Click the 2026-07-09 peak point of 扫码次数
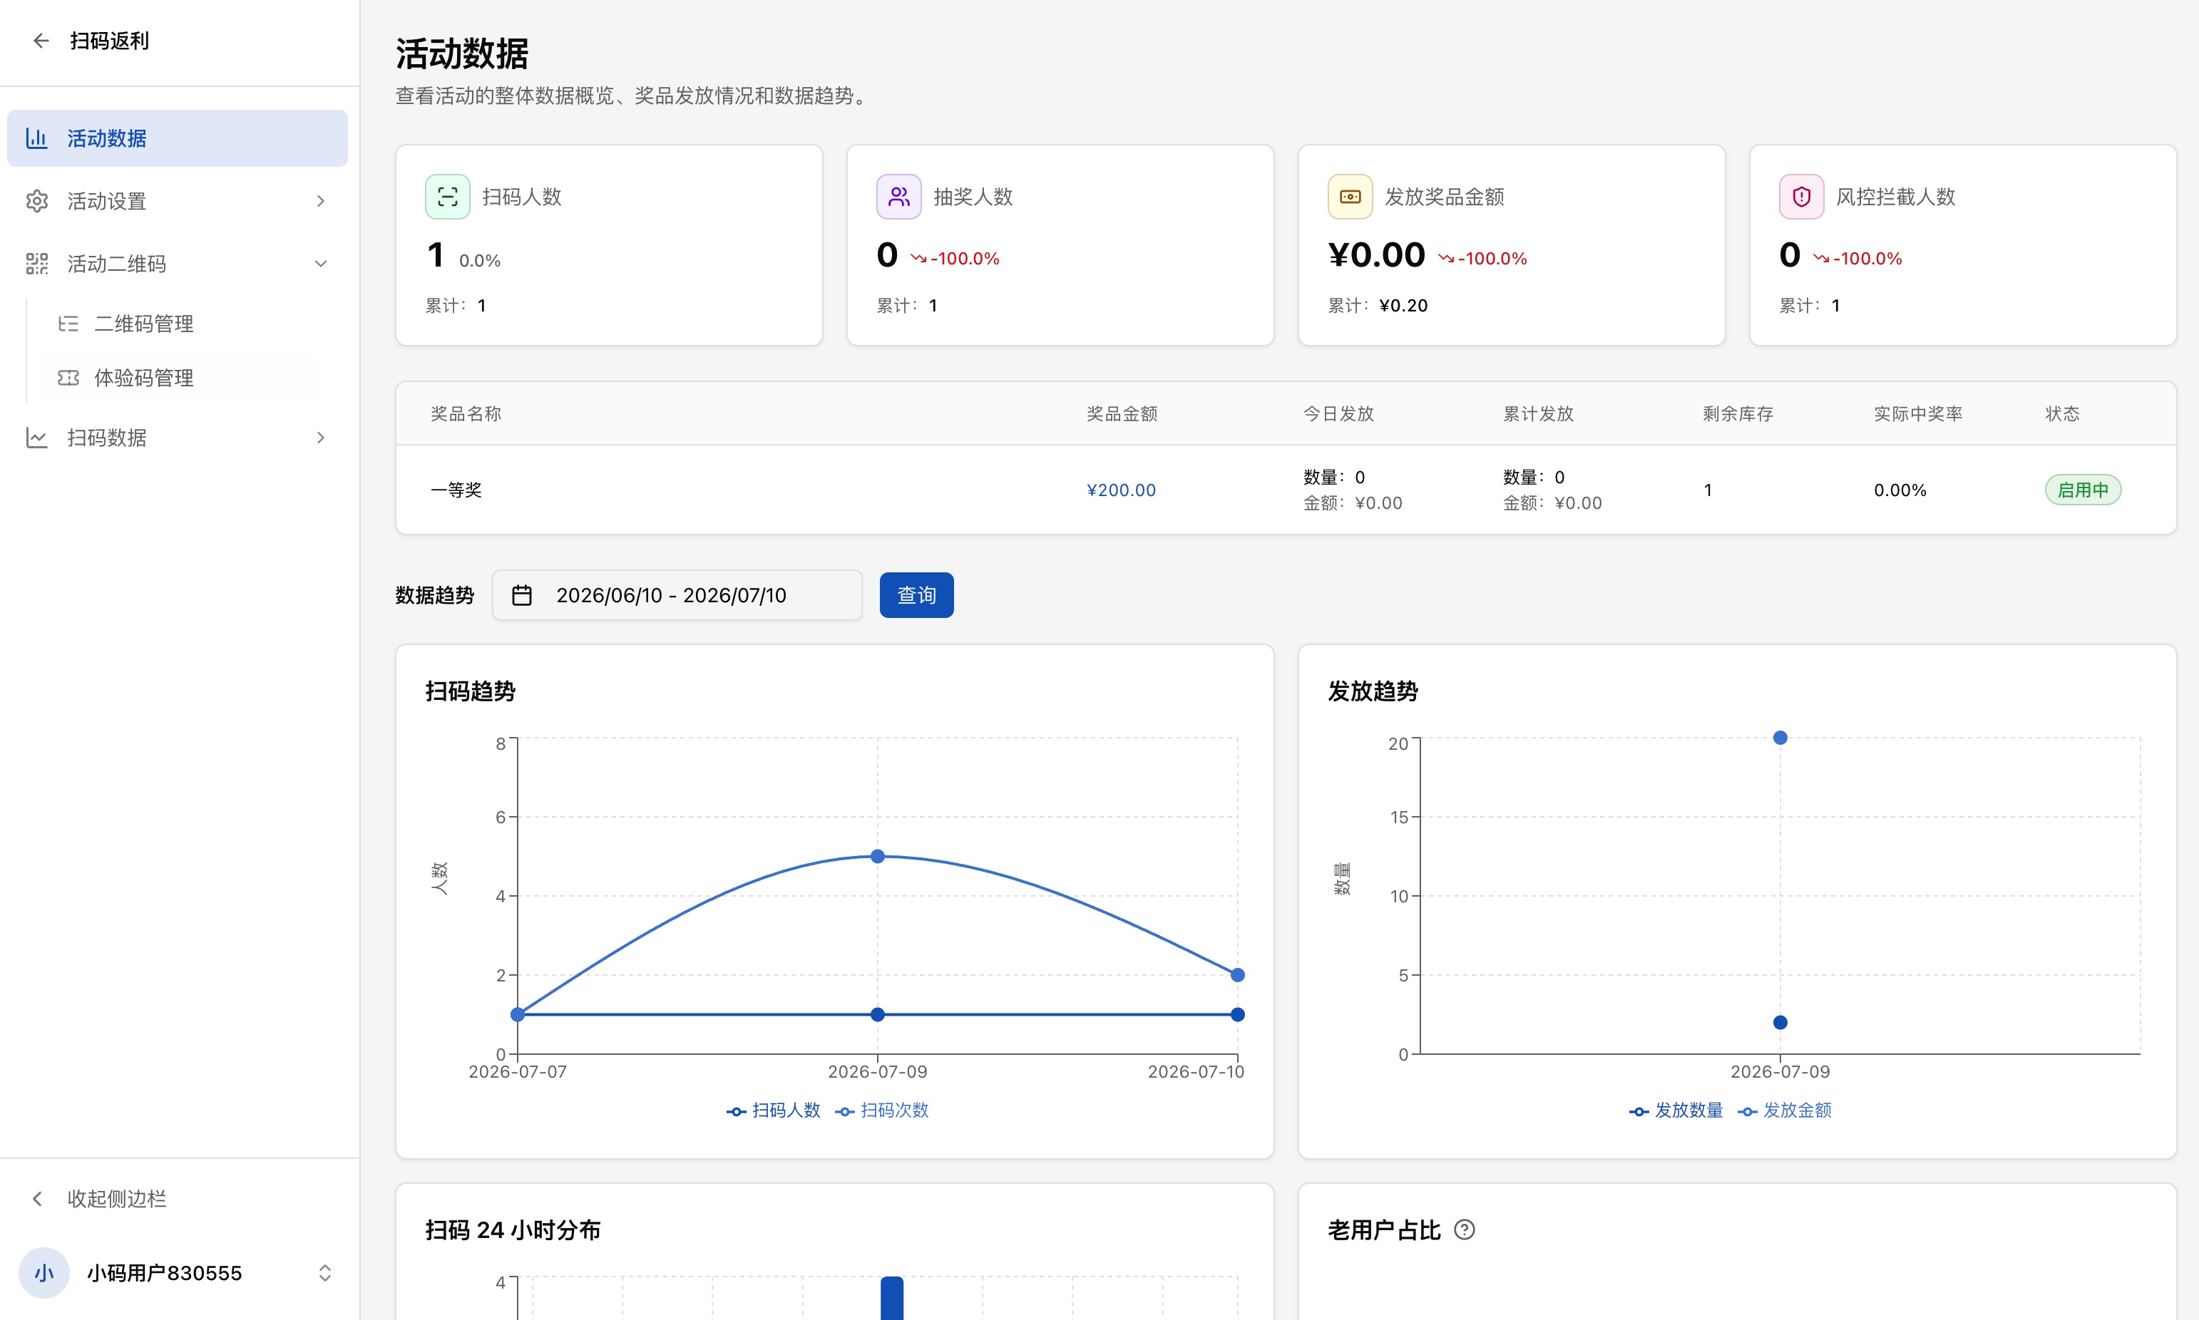The height and width of the screenshot is (1320, 2199). 877,857
